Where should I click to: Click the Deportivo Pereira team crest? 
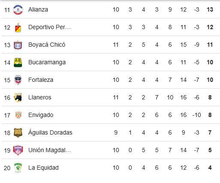(x=18, y=27)
